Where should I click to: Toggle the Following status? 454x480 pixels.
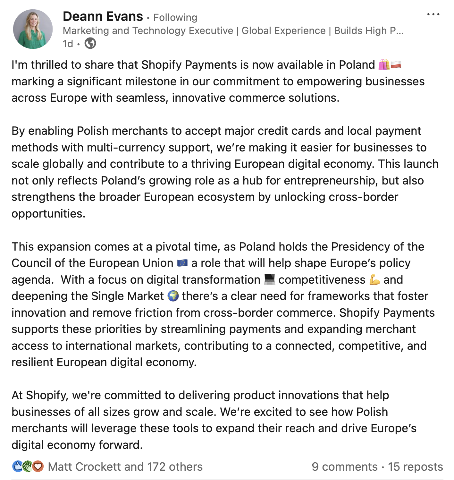[175, 17]
